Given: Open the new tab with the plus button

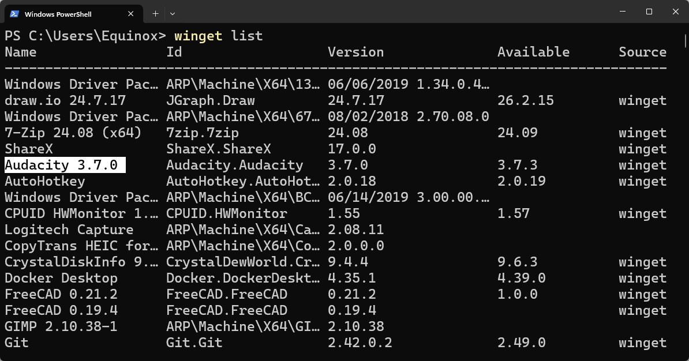Looking at the screenshot, I should 155,13.
